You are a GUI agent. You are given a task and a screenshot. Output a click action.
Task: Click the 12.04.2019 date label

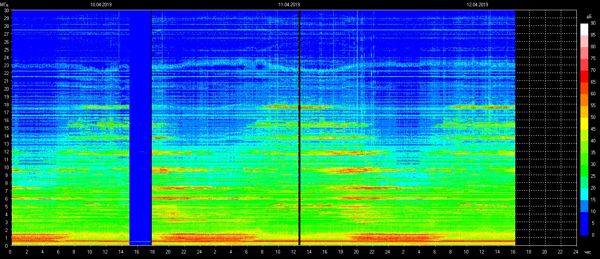(477, 5)
